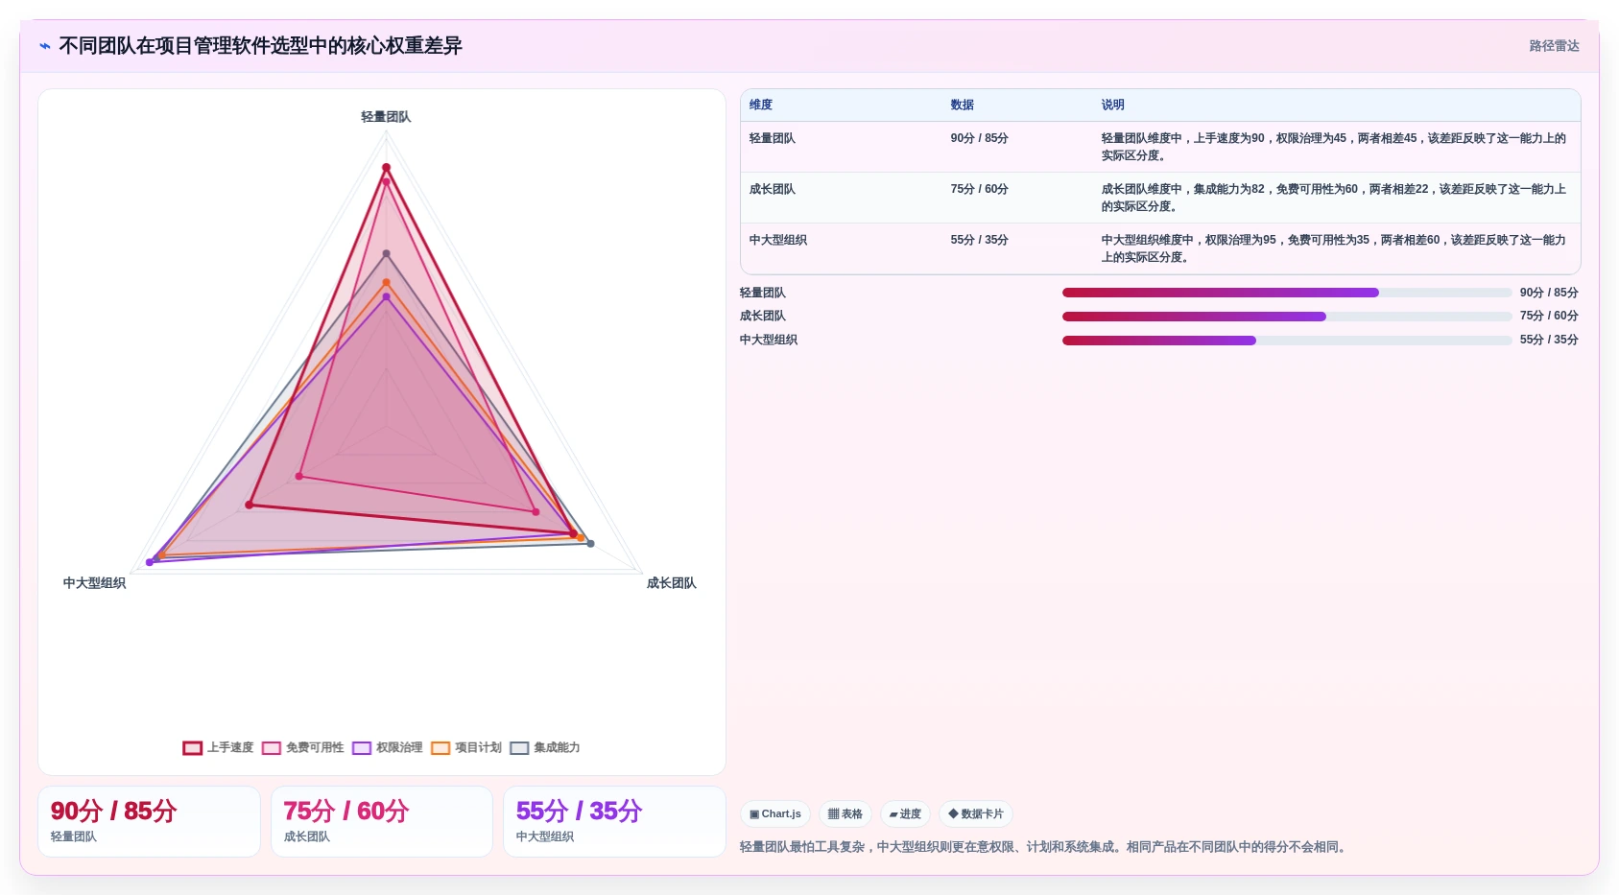1619x895 pixels.
Task: Click the 维度 column header
Action: [x=761, y=105]
